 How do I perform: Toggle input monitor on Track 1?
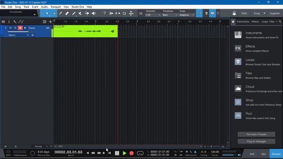25,28
